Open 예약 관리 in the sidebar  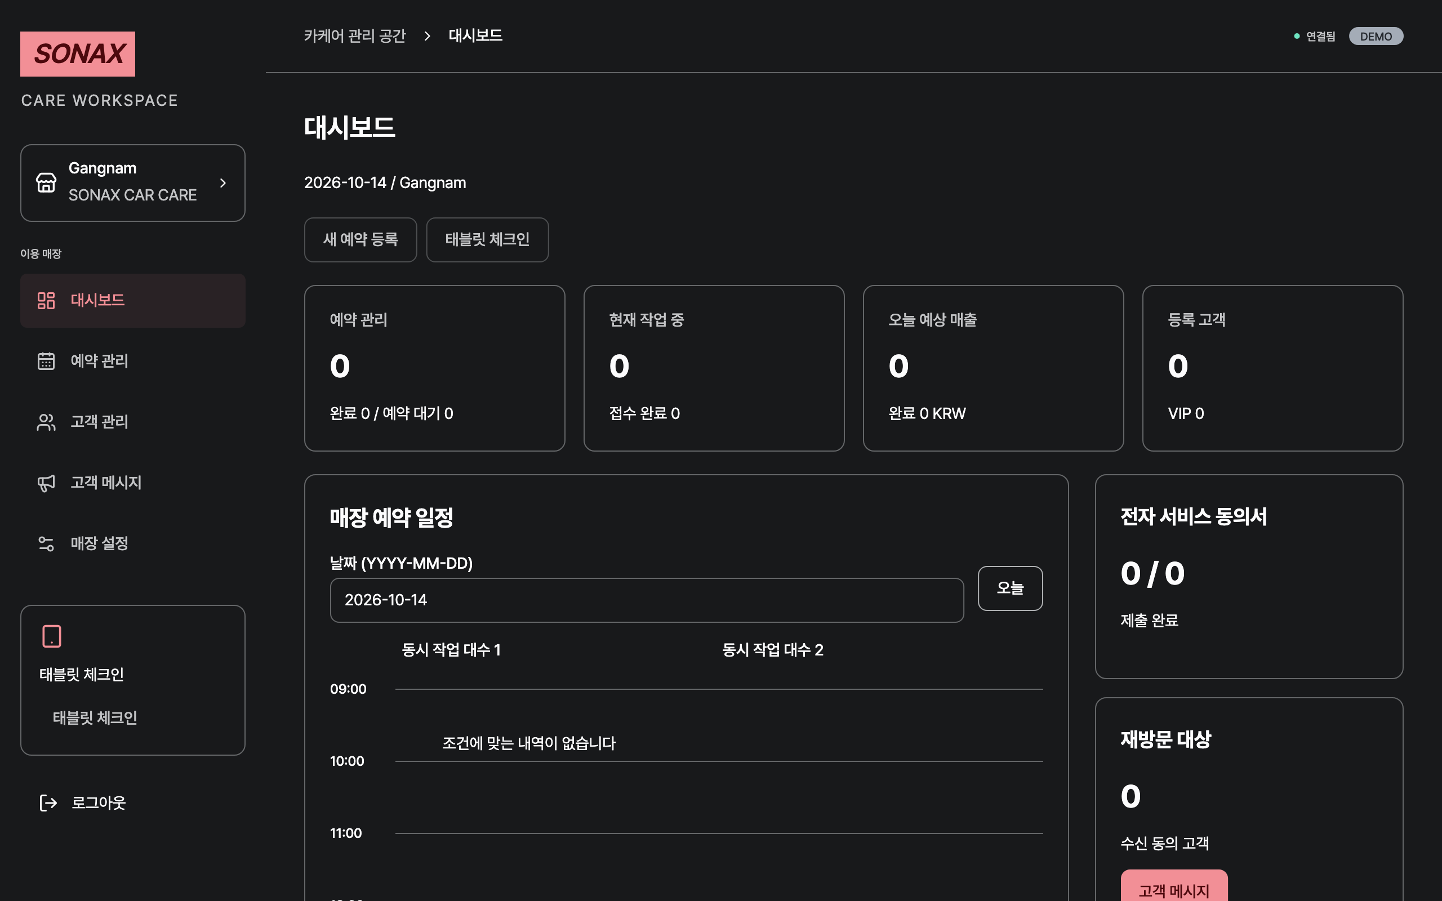133,361
